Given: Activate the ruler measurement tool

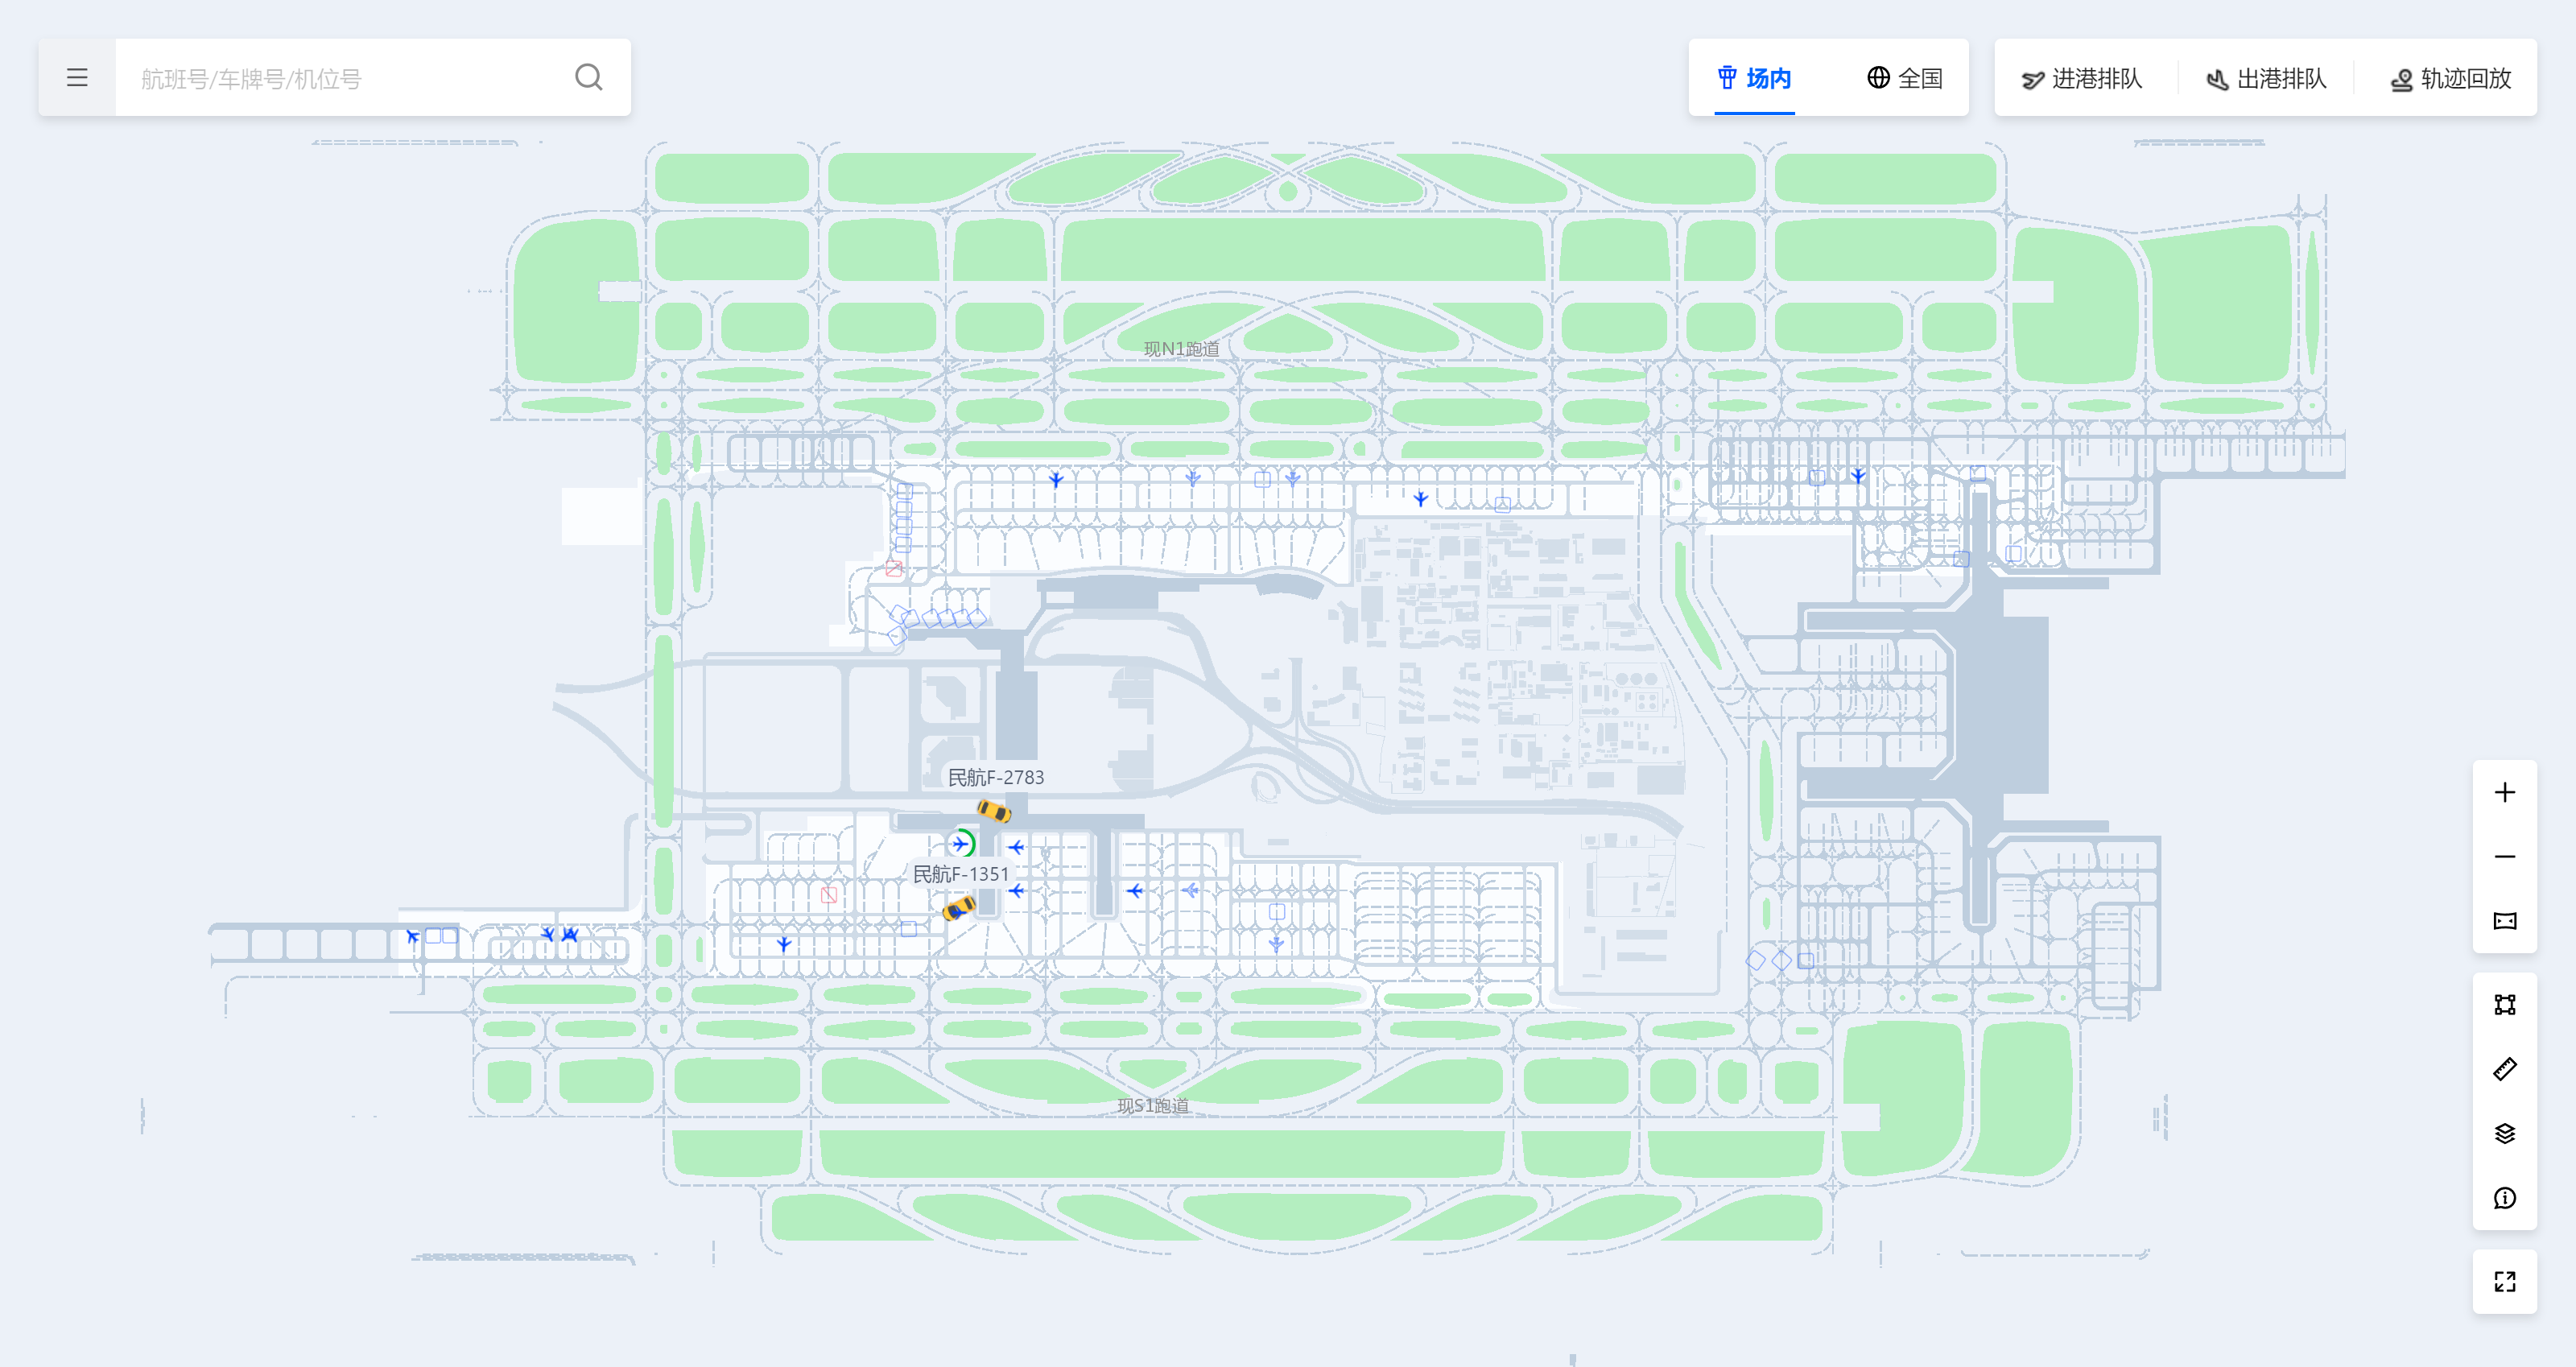Looking at the screenshot, I should (x=2504, y=1069).
